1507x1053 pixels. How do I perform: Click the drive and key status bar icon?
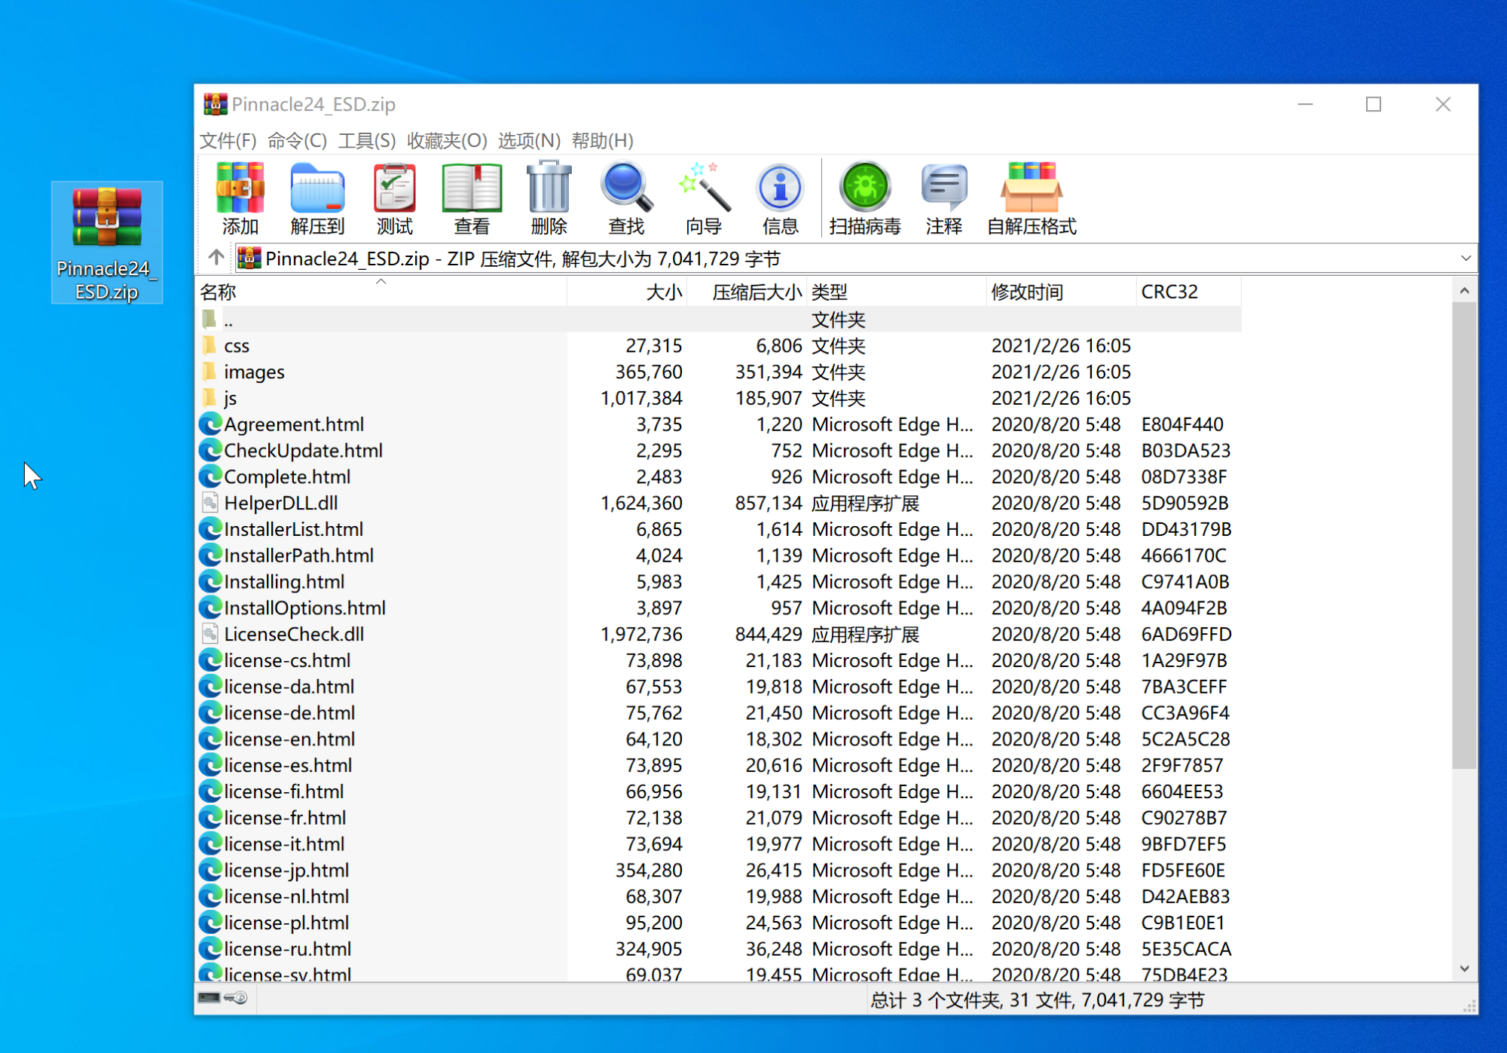point(222,998)
